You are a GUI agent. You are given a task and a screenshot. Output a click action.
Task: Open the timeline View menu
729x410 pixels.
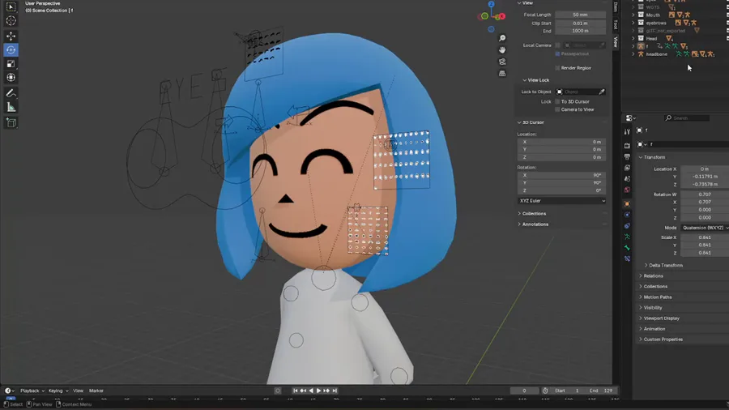[78, 391]
